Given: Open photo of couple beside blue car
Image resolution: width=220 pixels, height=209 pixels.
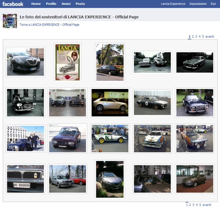Looking at the screenshot, I should pyautogui.click(x=25, y=139).
